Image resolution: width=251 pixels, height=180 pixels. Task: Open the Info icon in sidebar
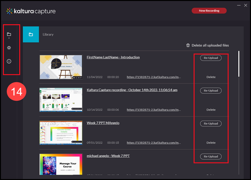tap(9, 61)
